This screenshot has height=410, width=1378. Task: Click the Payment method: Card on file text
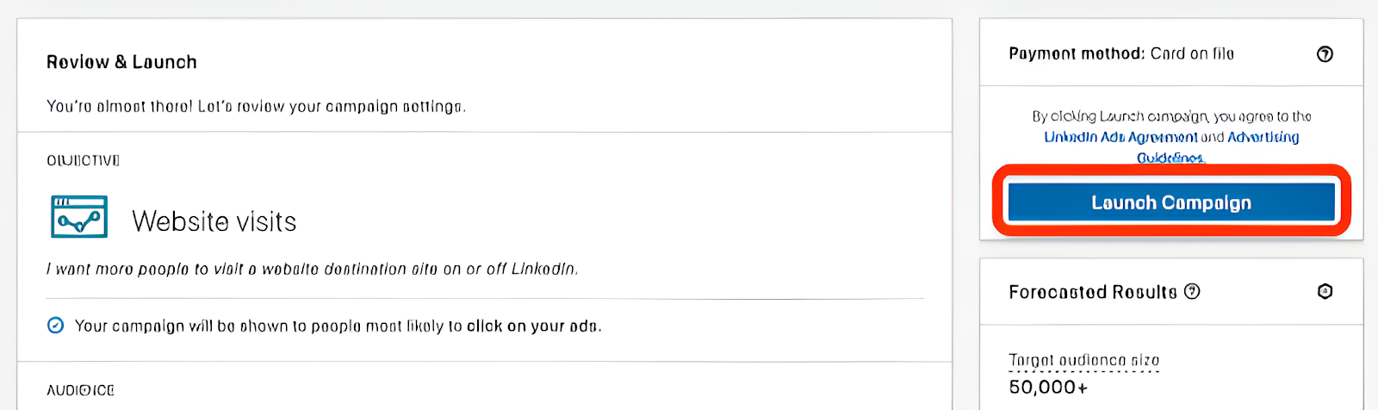(x=1121, y=53)
